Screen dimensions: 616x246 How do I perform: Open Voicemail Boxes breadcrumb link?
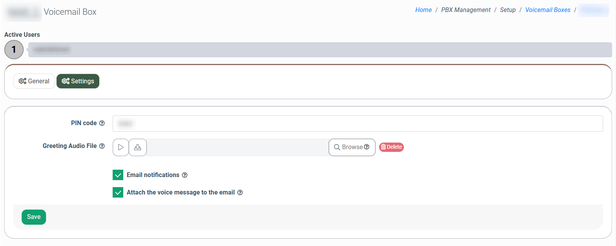[x=547, y=10]
